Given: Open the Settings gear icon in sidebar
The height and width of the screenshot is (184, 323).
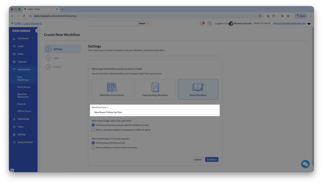Looking at the screenshot, I should [x=14, y=134].
